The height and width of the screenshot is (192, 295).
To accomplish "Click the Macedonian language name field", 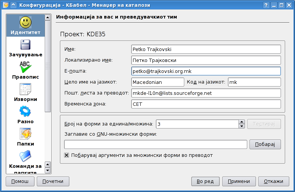I will click(158, 82).
